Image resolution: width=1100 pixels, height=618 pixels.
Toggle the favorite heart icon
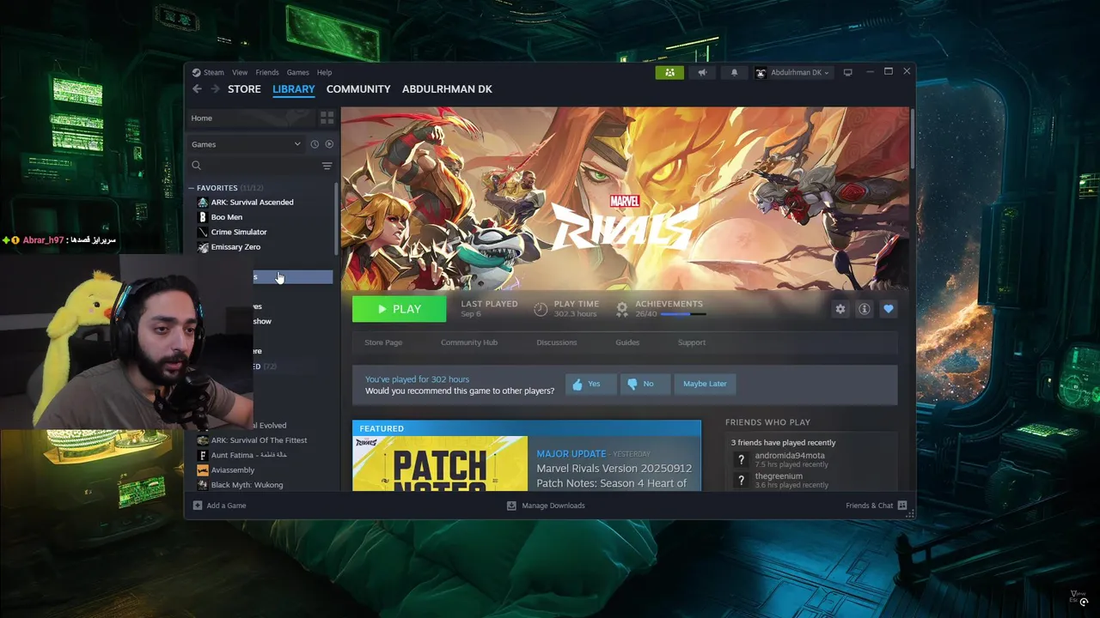click(x=889, y=309)
